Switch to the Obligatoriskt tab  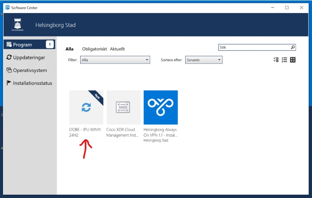pos(94,49)
